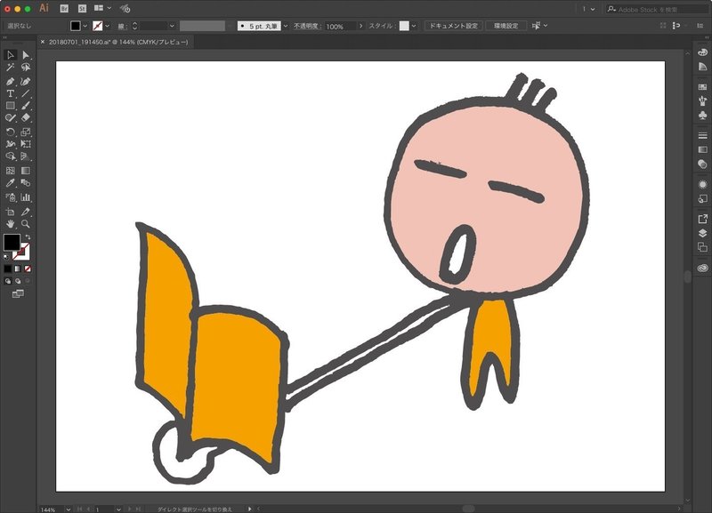Select the Column Graph tool
Image resolution: width=712 pixels, height=513 pixels.
[x=26, y=197]
